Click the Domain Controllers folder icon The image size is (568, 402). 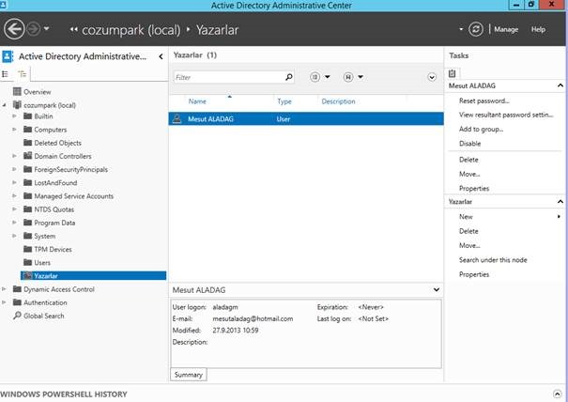[28, 156]
